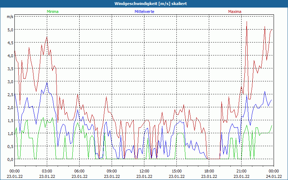Click the 12:00 time axis label
The width and height of the screenshot is (288, 180).
(x=144, y=171)
